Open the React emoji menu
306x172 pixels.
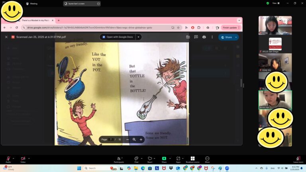(150, 160)
